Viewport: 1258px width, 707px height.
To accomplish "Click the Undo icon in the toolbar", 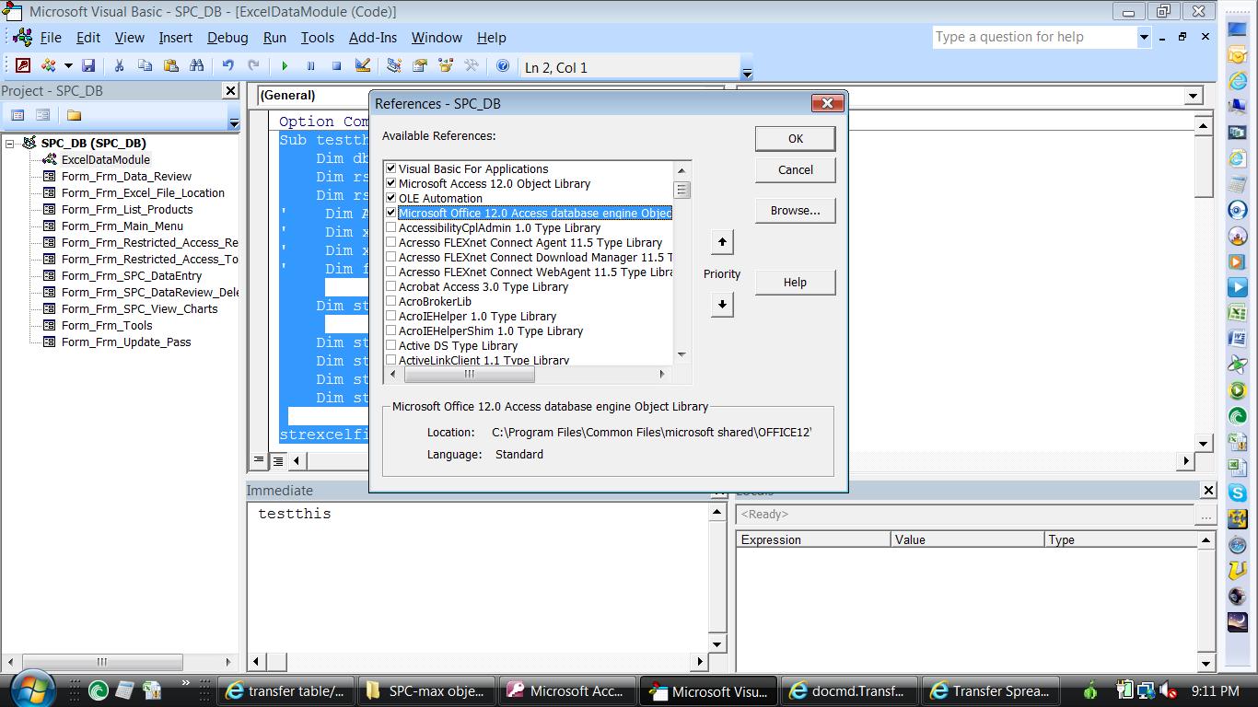I will point(228,66).
